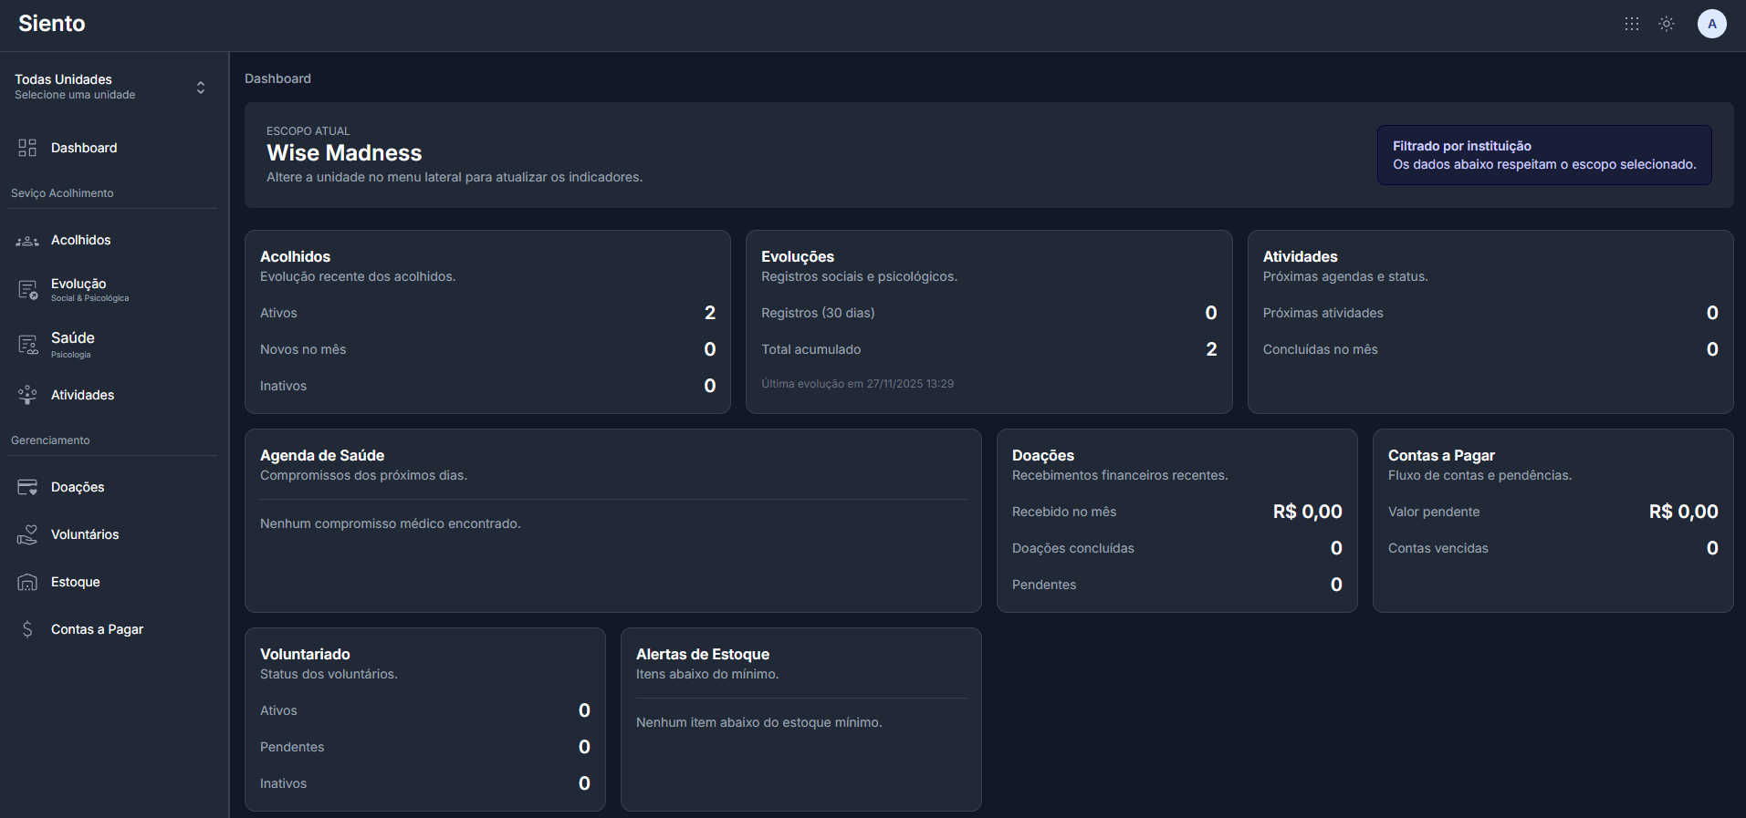Click the Estoque warehouse icon
Viewport: 1746px width, 818px height.
pos(27,582)
